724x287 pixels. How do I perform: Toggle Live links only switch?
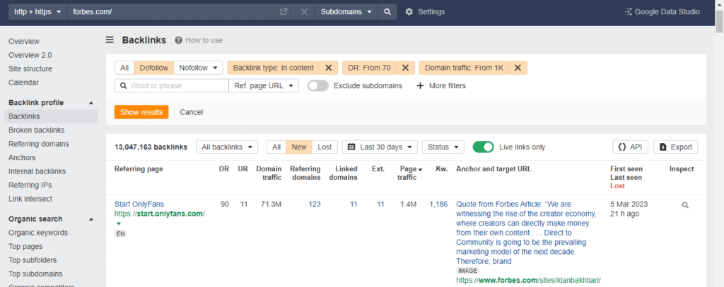pos(483,147)
